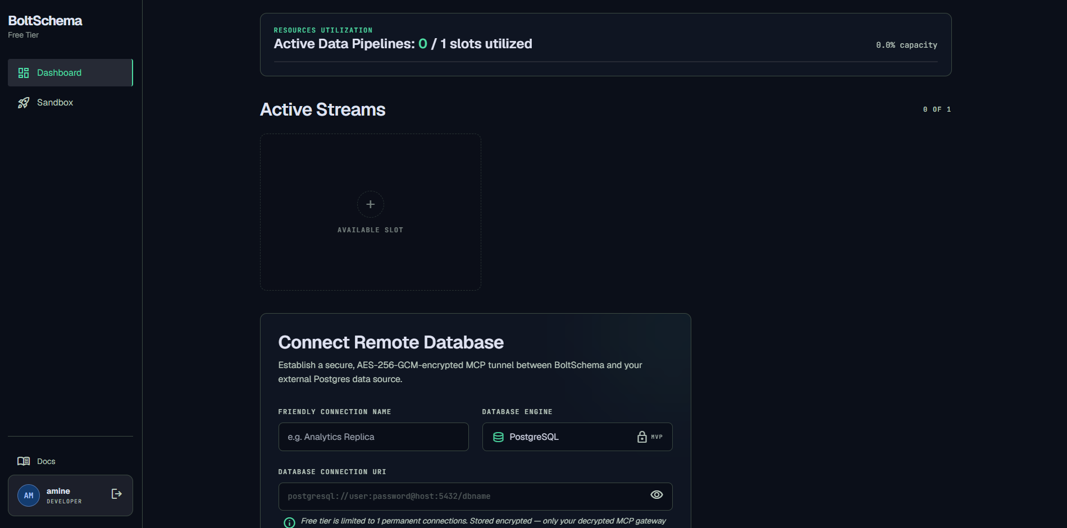The width and height of the screenshot is (1067, 528).
Task: Click the log out icon beside amine
Action: click(117, 494)
